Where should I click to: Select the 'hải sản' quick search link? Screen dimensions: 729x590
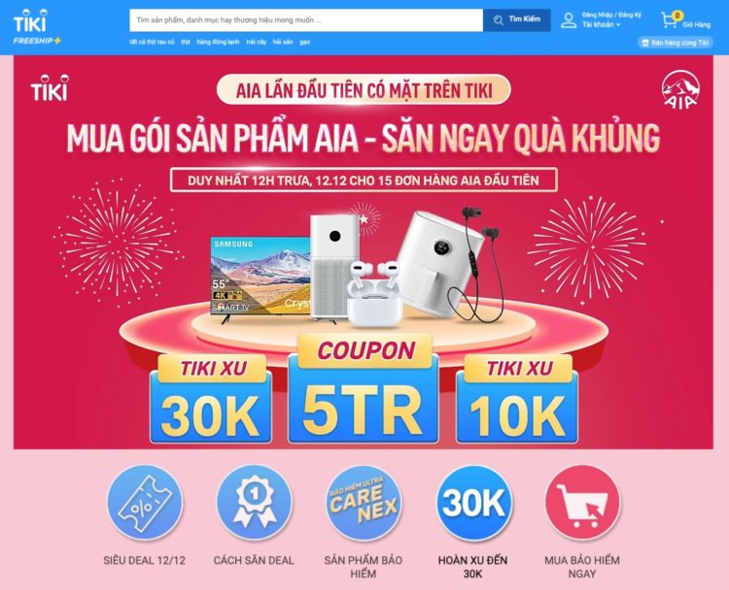click(283, 42)
